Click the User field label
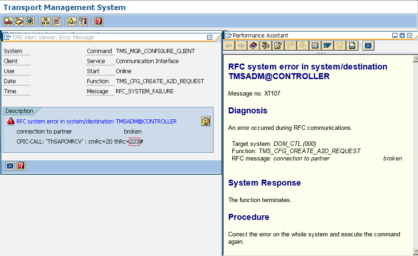 pyautogui.click(x=9, y=71)
